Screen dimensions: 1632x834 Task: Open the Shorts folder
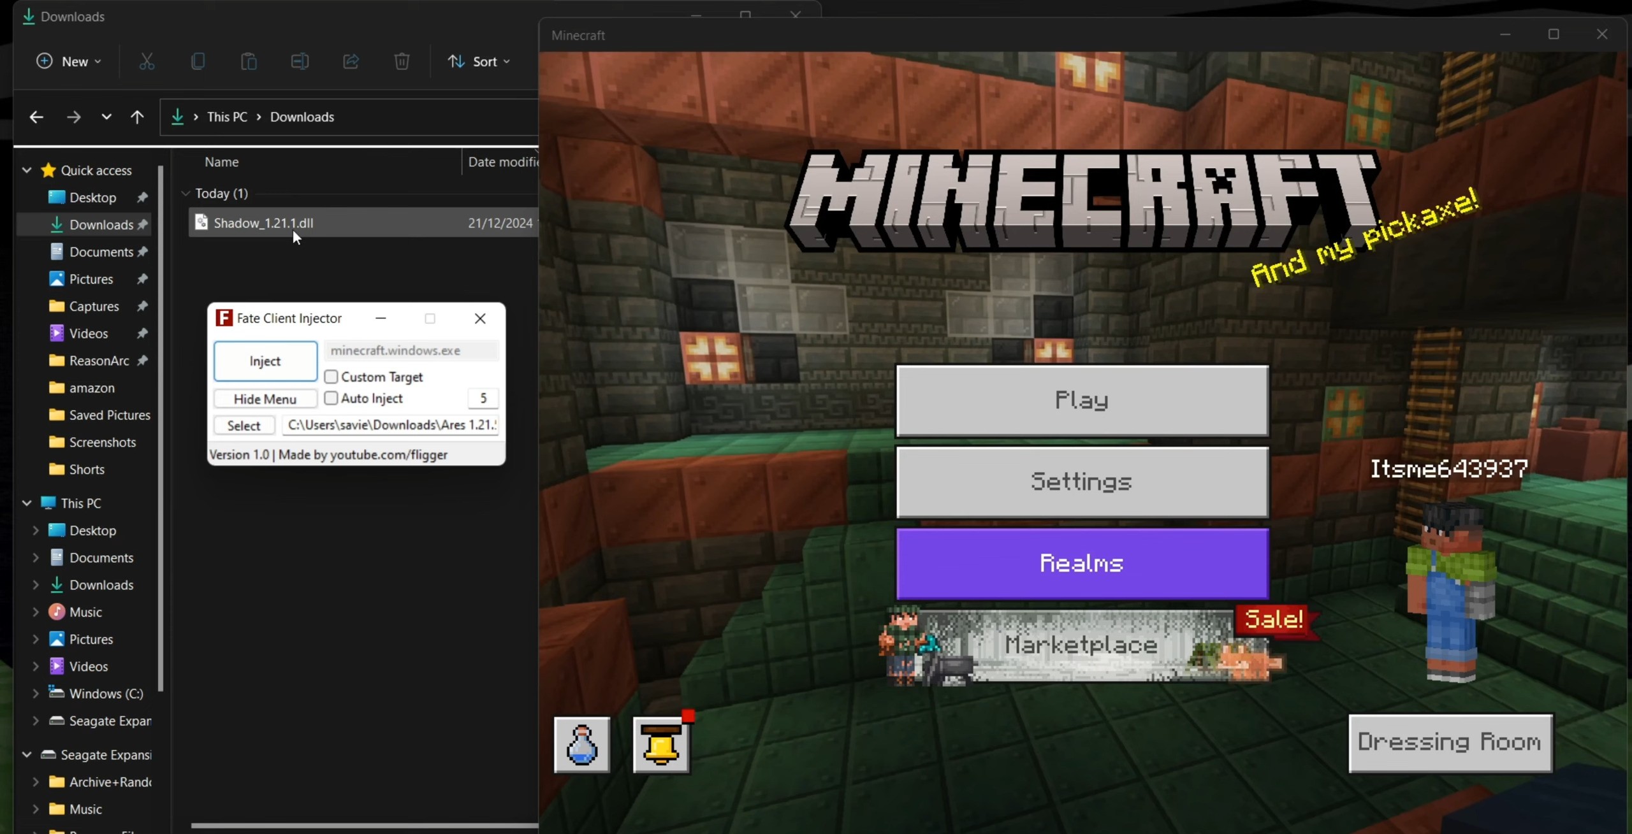click(x=87, y=470)
